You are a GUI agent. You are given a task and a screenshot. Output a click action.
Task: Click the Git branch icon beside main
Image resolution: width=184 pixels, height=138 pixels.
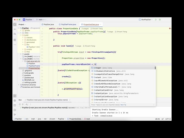click(x=37, y=20)
